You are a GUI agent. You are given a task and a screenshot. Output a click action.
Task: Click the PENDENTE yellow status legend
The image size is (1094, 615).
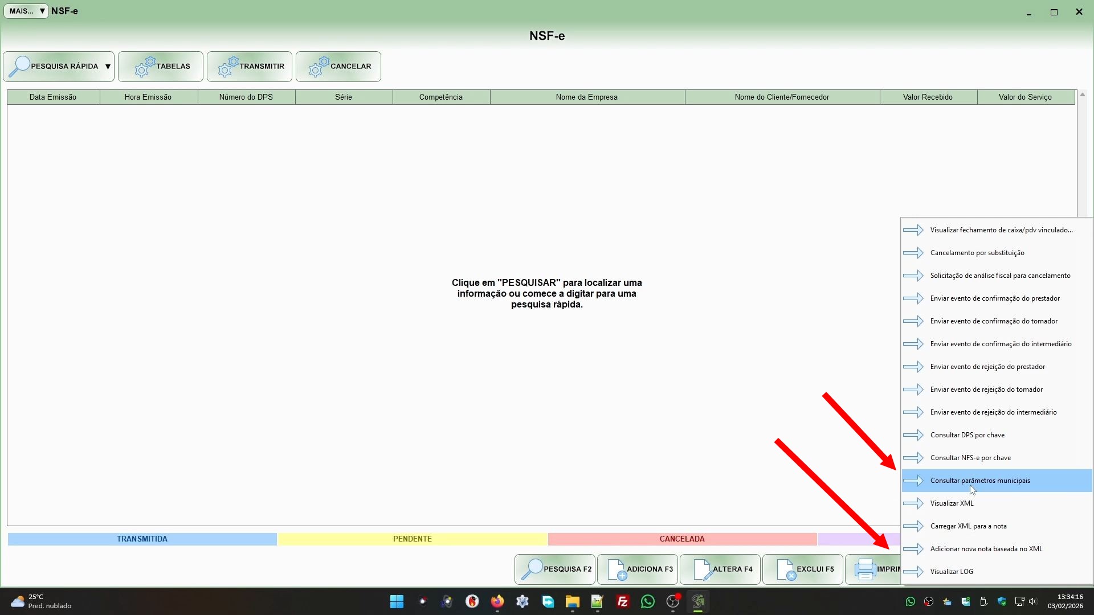click(x=412, y=539)
